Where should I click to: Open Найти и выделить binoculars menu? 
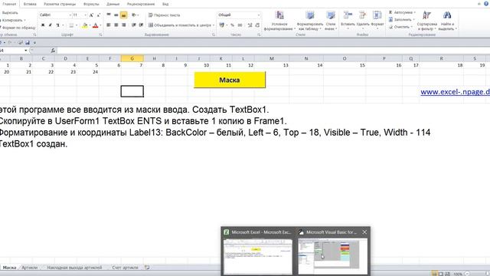pyautogui.click(x=447, y=21)
